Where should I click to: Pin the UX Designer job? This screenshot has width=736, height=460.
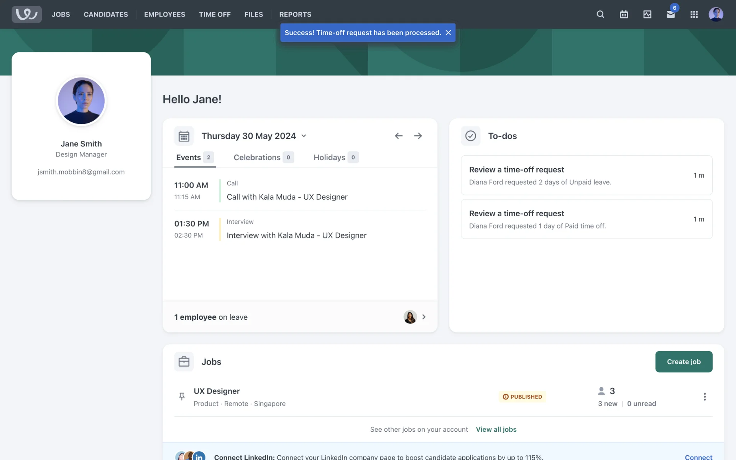click(182, 396)
